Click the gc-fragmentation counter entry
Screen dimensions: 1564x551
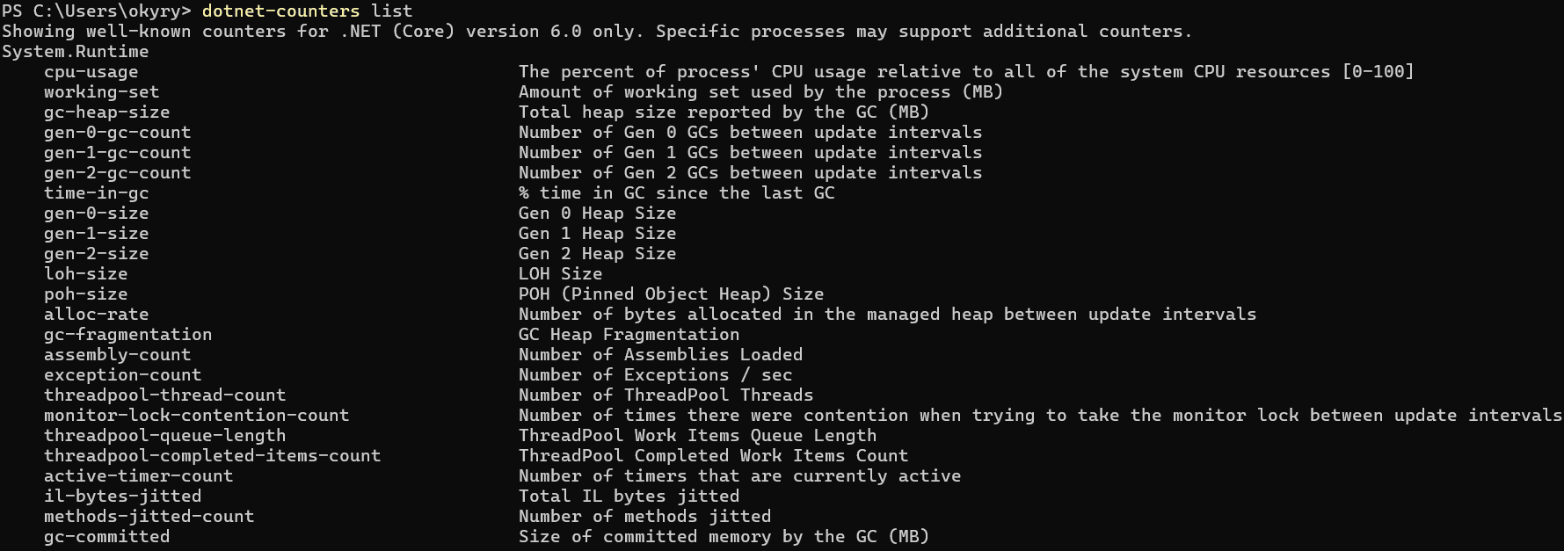128,335
